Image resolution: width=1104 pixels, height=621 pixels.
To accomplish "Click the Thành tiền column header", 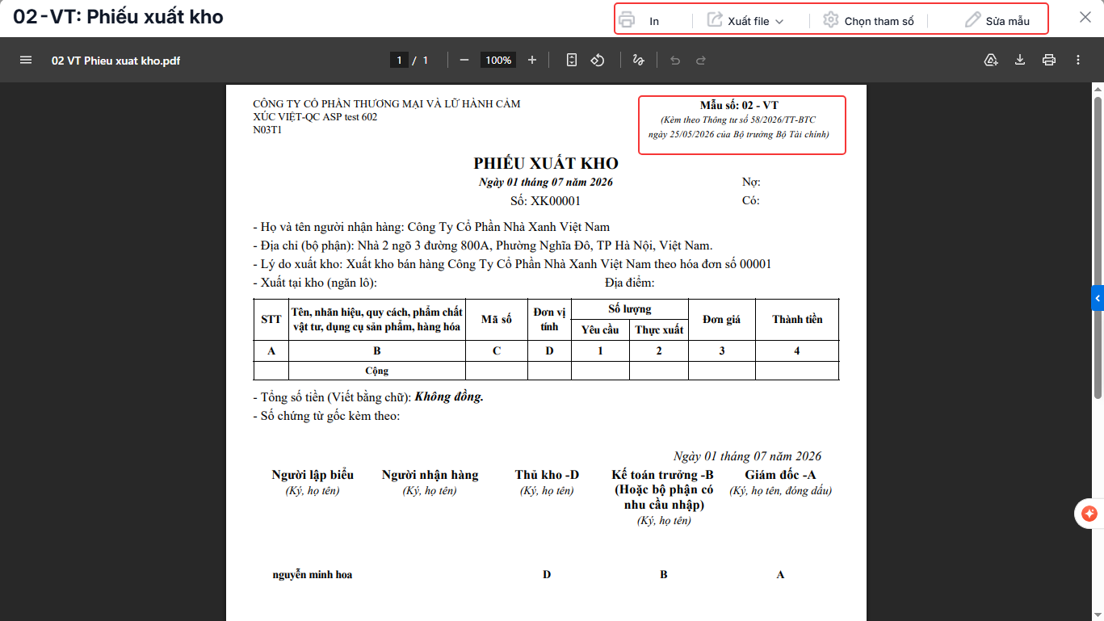I will 797,319.
